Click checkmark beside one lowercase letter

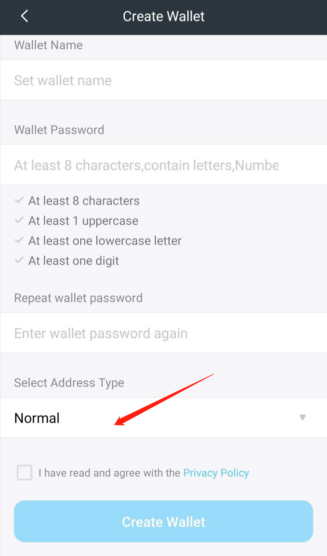click(x=19, y=240)
